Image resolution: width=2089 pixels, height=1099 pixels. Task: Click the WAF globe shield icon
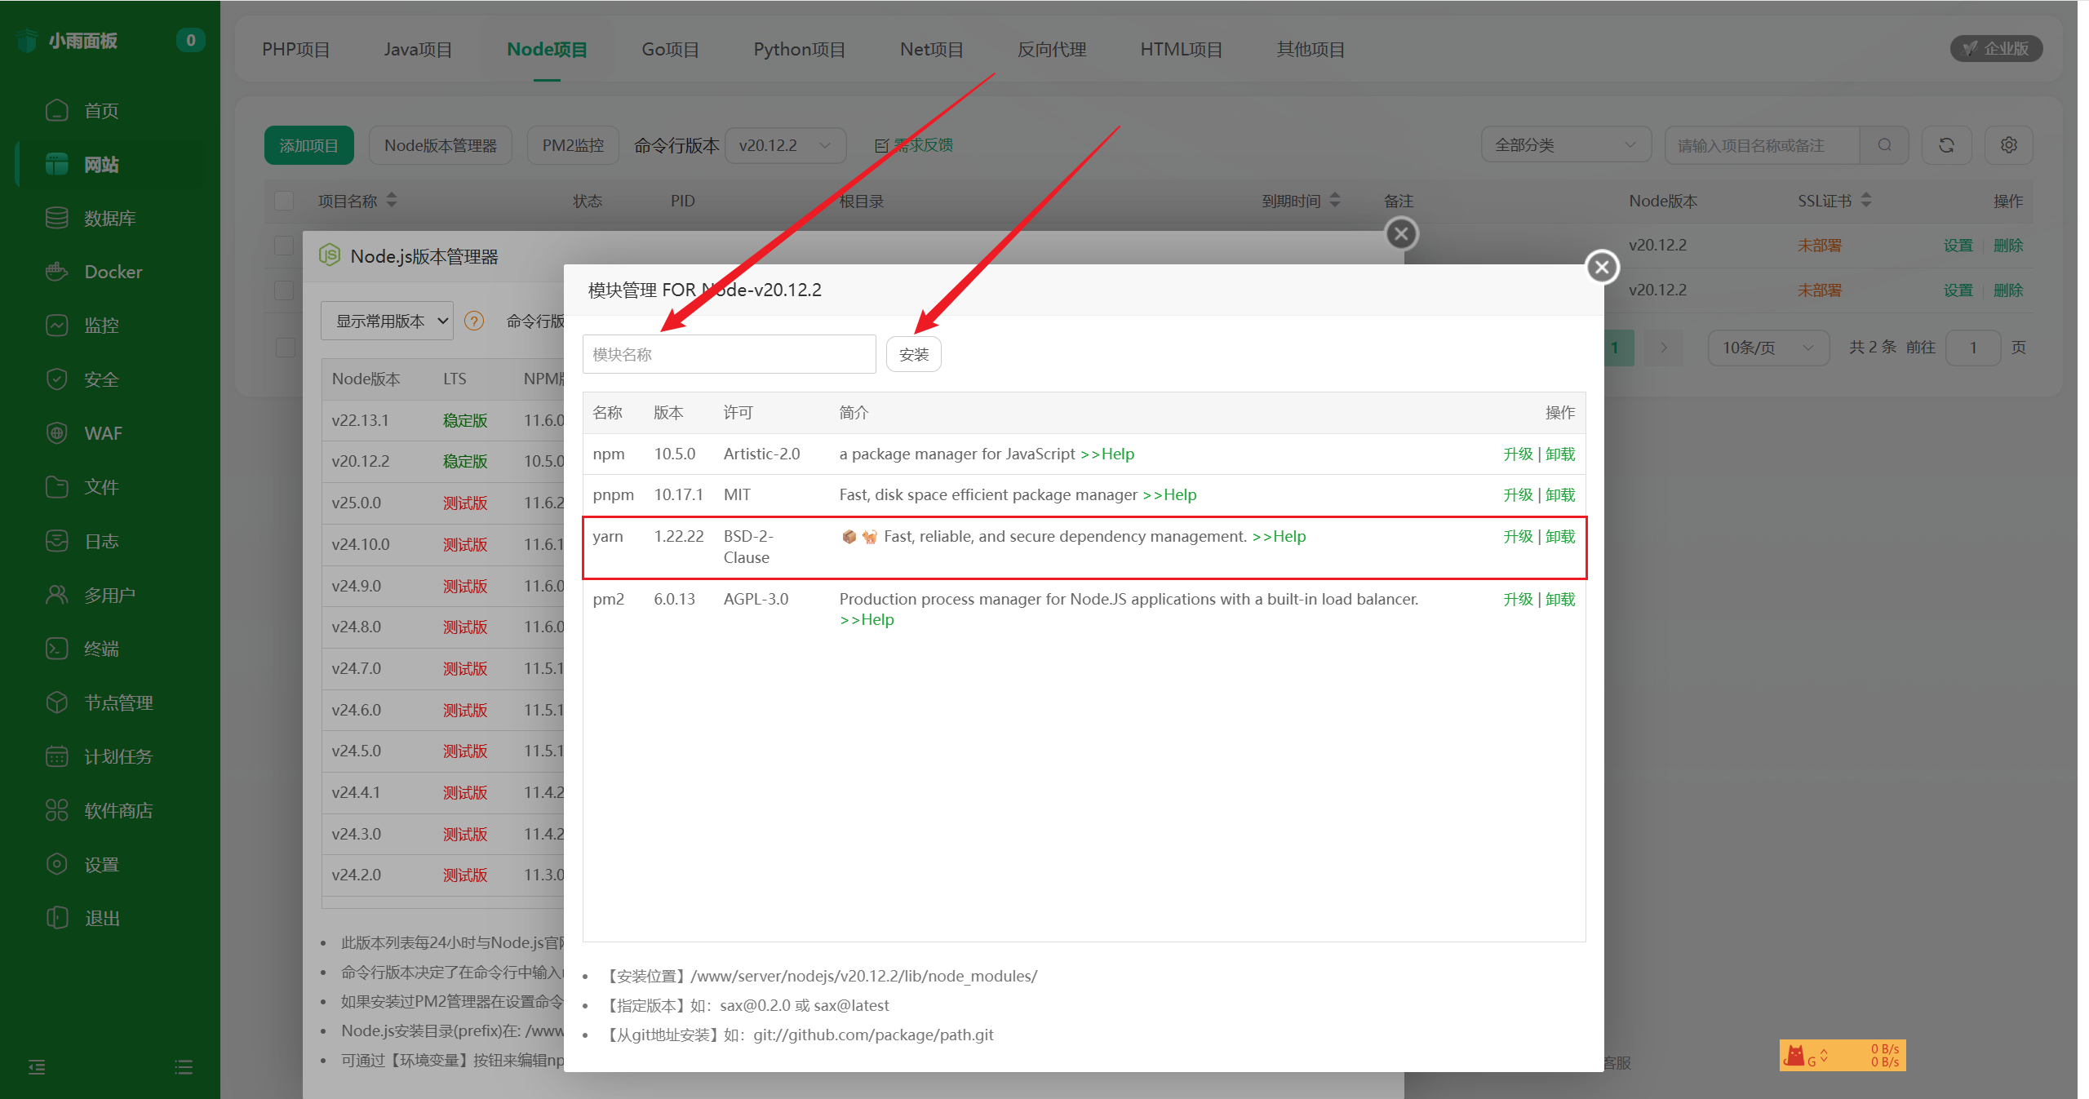click(x=56, y=433)
